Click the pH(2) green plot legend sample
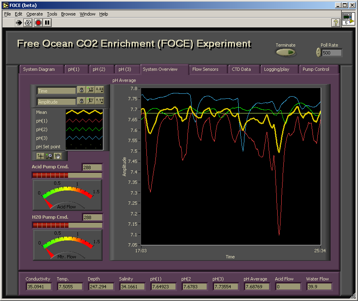This screenshot has width=358, height=301. tap(84, 129)
